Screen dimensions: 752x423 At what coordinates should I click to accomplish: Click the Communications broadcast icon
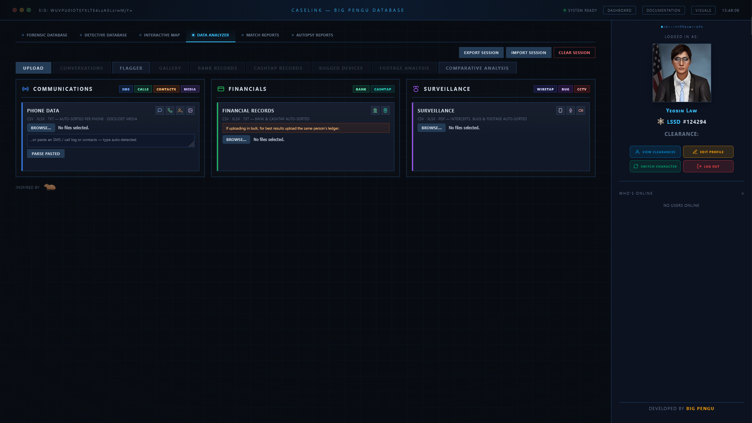pyautogui.click(x=25, y=89)
